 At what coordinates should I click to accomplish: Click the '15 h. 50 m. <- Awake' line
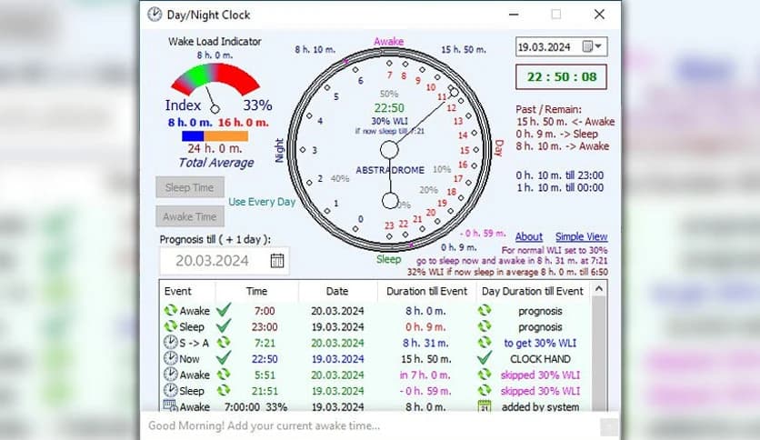pyautogui.click(x=565, y=122)
